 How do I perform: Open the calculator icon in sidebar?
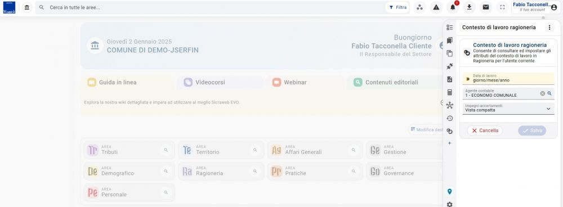pyautogui.click(x=449, y=92)
